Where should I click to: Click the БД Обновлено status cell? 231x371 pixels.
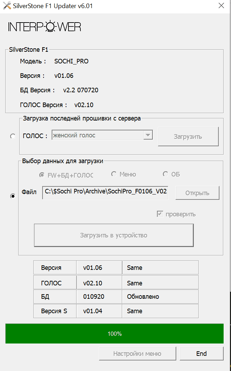(x=160, y=297)
